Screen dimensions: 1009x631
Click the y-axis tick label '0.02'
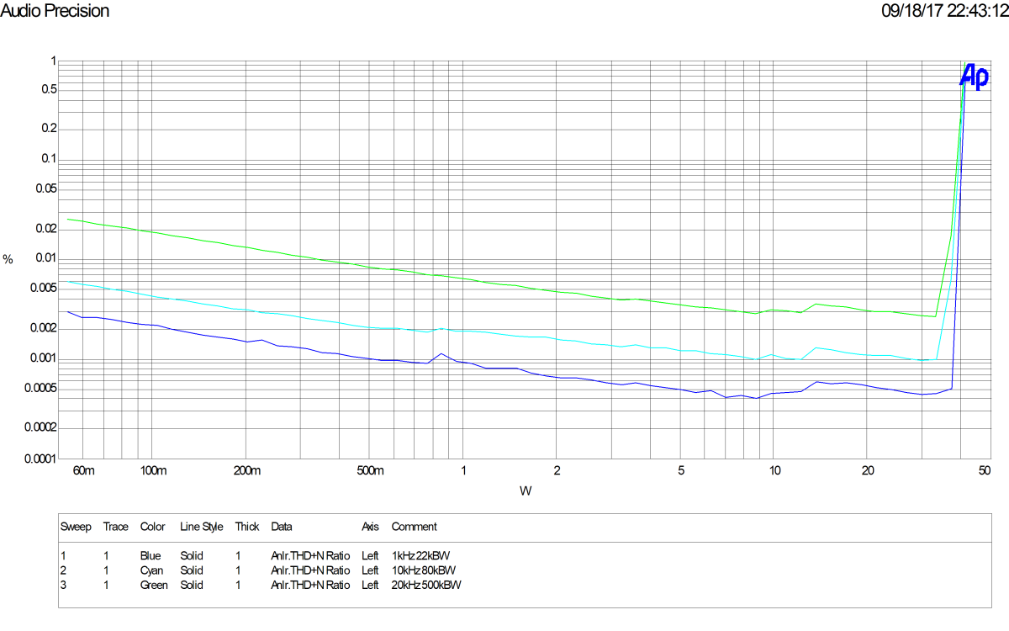45,229
